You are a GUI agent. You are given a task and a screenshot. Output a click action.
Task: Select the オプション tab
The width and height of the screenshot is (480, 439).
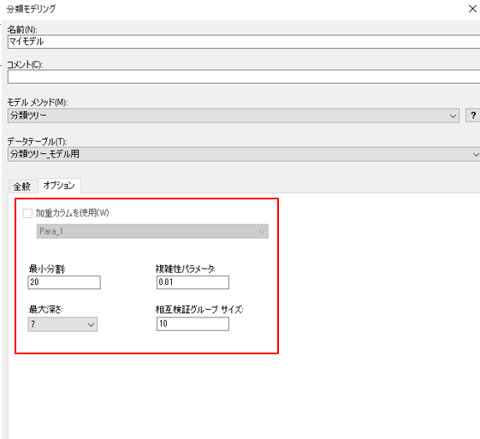click(59, 186)
